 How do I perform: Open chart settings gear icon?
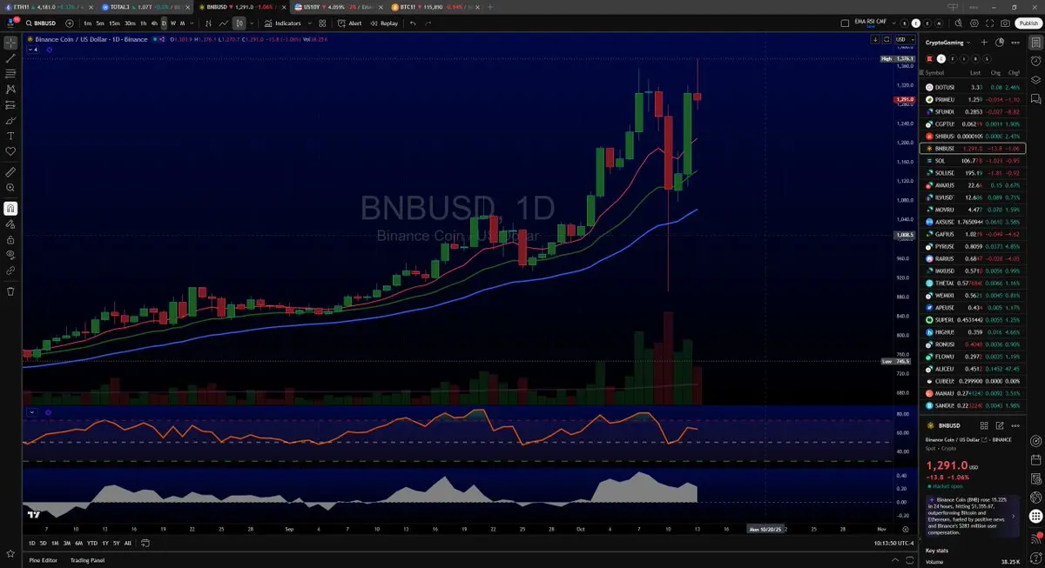coord(974,23)
